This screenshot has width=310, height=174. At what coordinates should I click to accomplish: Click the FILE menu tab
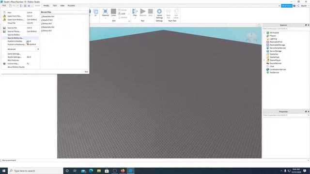point(4,6)
